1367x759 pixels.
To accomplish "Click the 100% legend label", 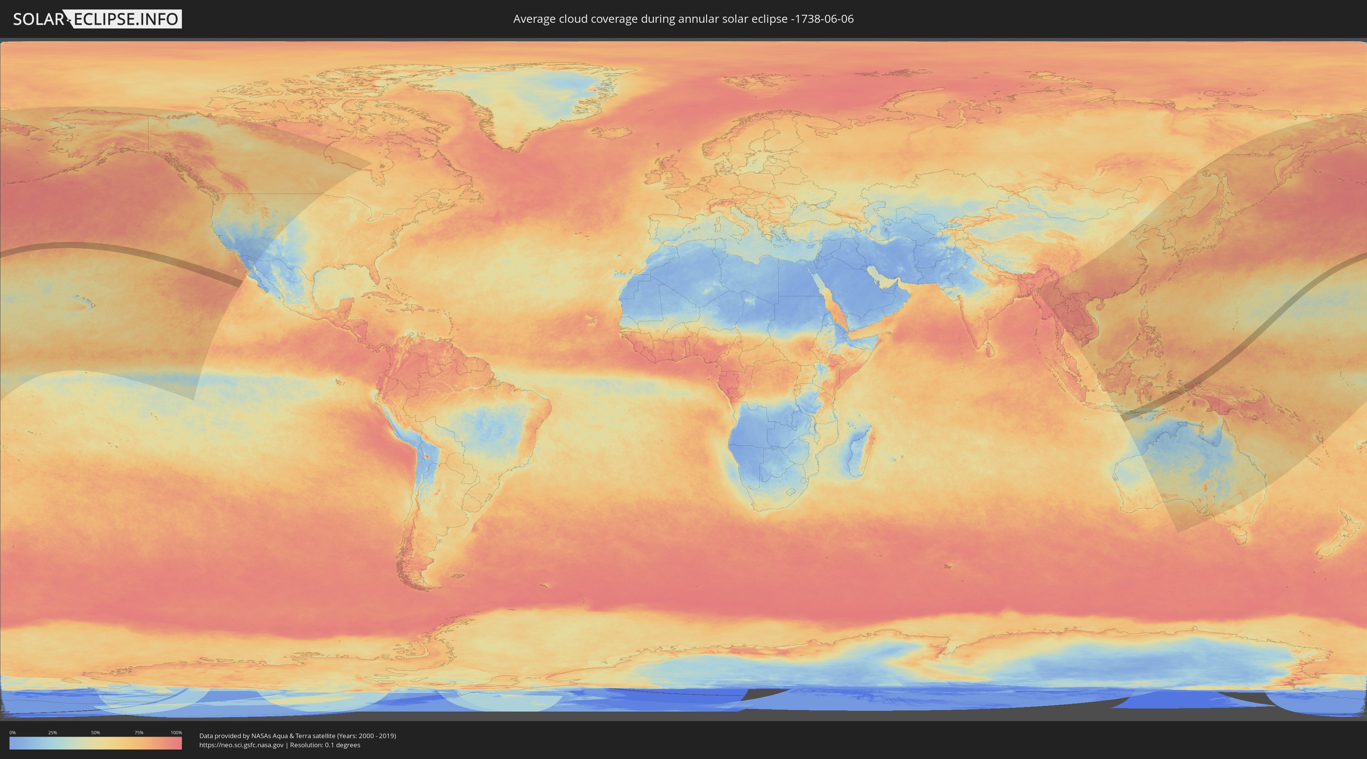I will pyautogui.click(x=176, y=732).
